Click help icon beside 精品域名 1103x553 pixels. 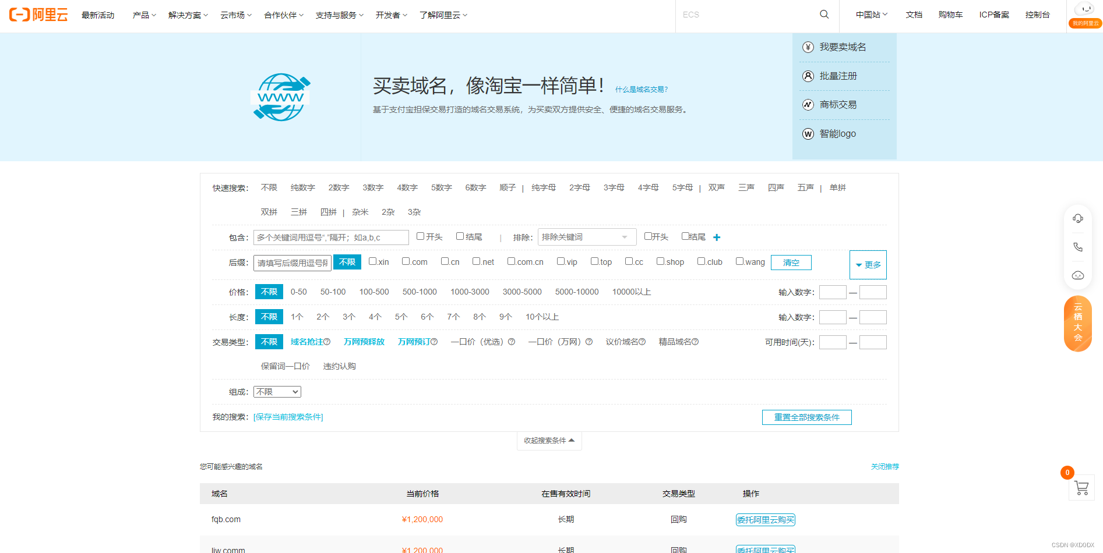point(695,342)
